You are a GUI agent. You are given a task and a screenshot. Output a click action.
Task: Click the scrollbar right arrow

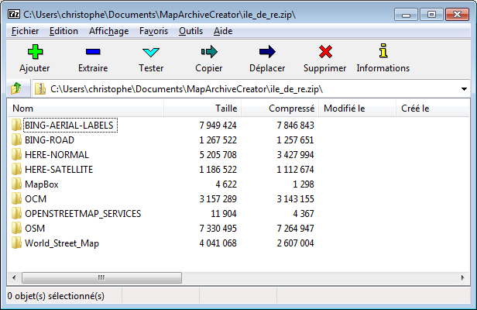(463, 277)
